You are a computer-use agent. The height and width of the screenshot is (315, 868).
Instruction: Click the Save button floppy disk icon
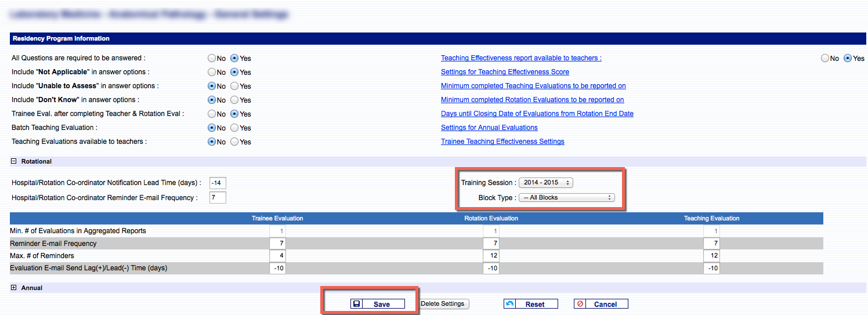pyautogui.click(x=357, y=304)
